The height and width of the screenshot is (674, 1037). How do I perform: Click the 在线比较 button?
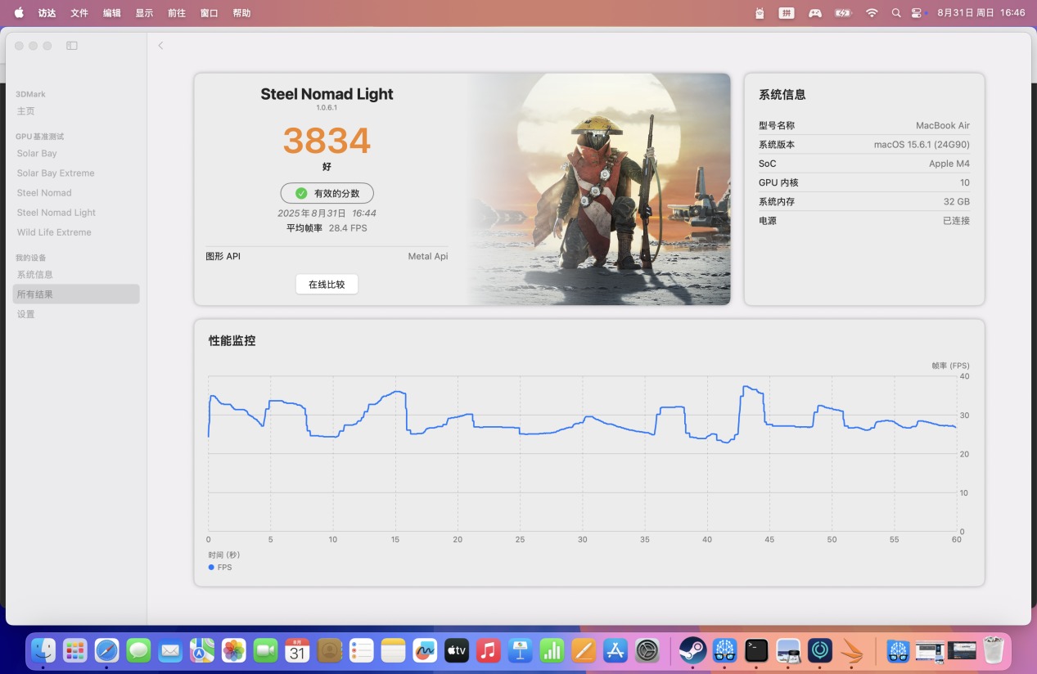(x=327, y=284)
